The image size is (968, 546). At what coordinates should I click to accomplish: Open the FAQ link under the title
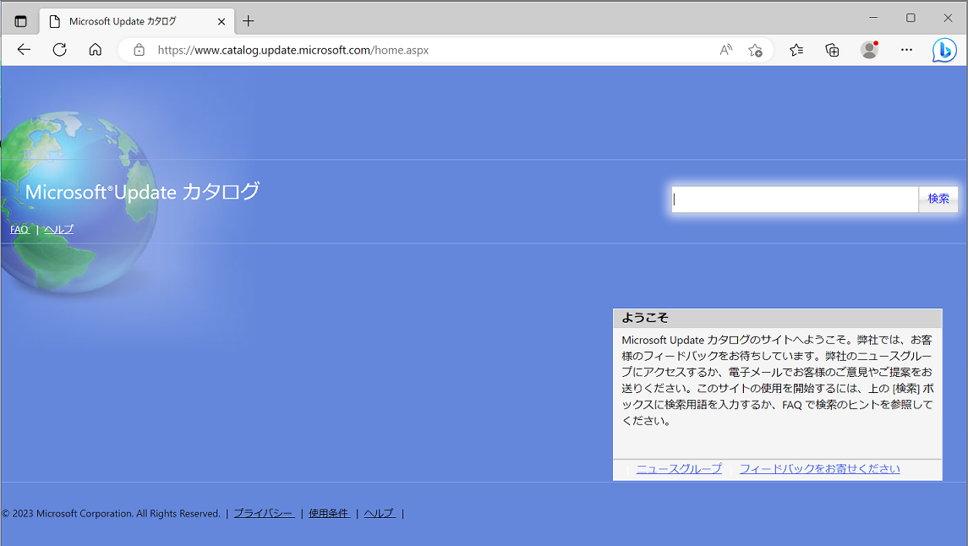pos(19,230)
